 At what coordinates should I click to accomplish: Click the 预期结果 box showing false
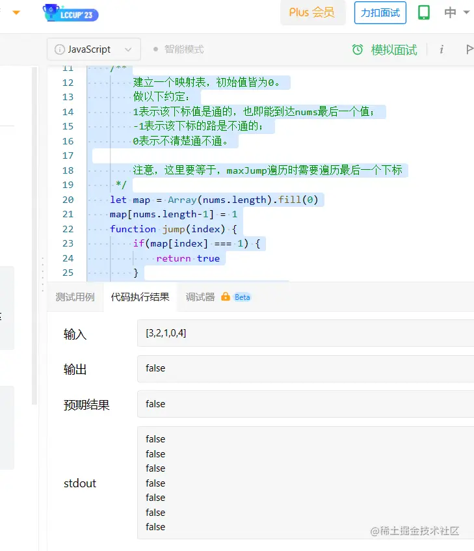pyautogui.click(x=306, y=404)
